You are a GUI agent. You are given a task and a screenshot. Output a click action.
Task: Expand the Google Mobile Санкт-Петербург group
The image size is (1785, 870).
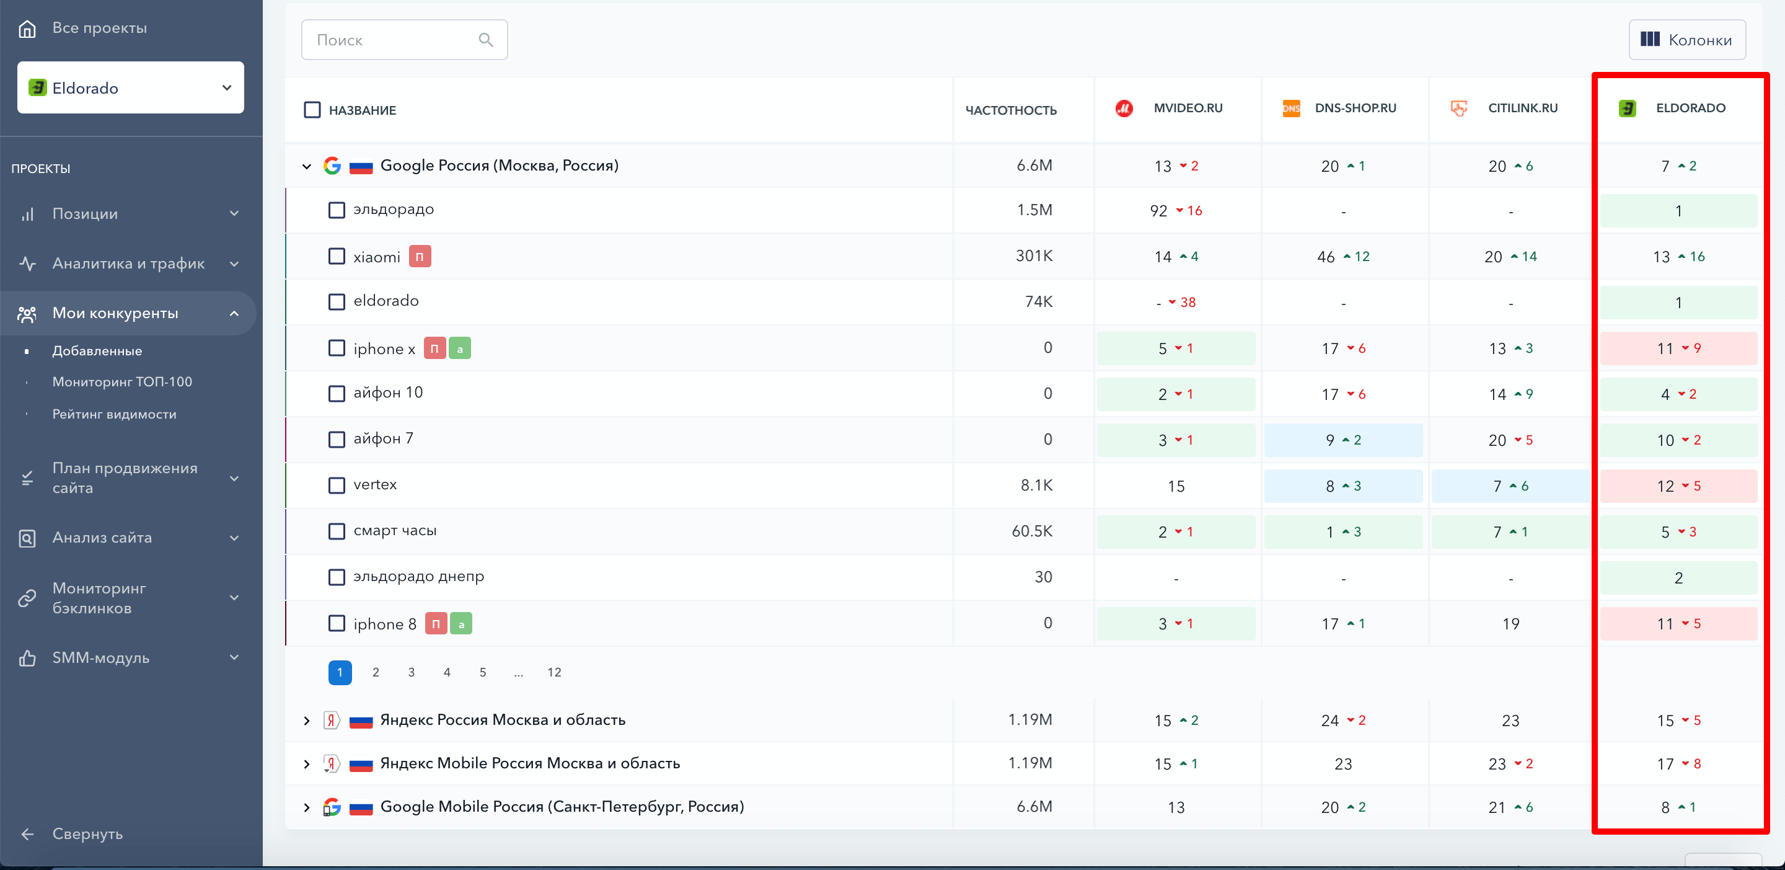click(x=306, y=807)
